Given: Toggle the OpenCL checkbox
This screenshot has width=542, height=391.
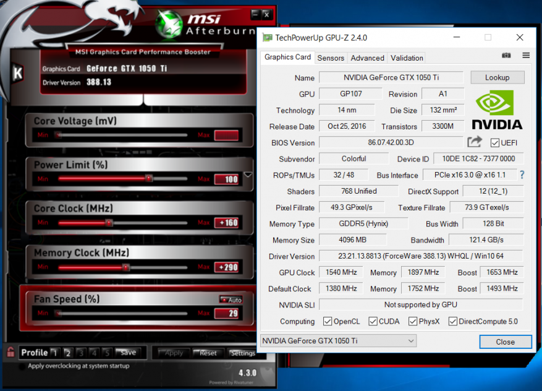Looking at the screenshot, I should [x=328, y=321].
